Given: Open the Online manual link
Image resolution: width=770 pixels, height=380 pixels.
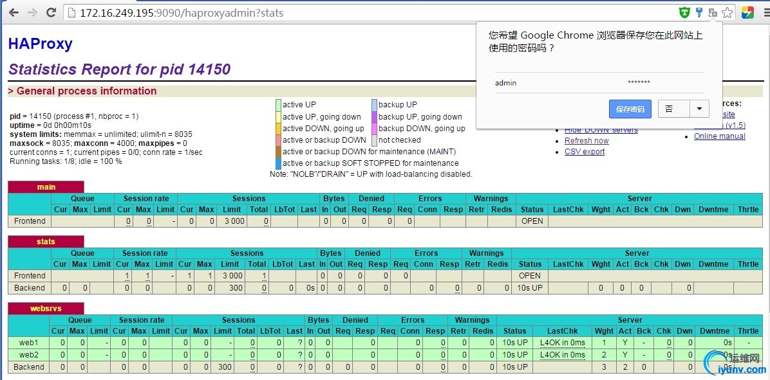Looking at the screenshot, I should (719, 136).
